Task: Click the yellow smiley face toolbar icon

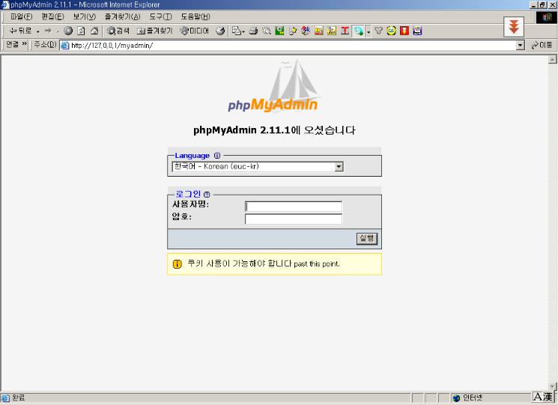Action: pos(391,31)
